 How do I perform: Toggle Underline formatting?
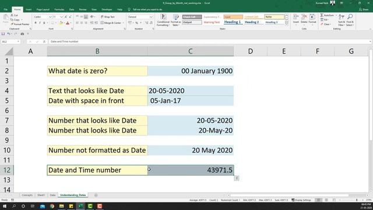(x=44, y=23)
